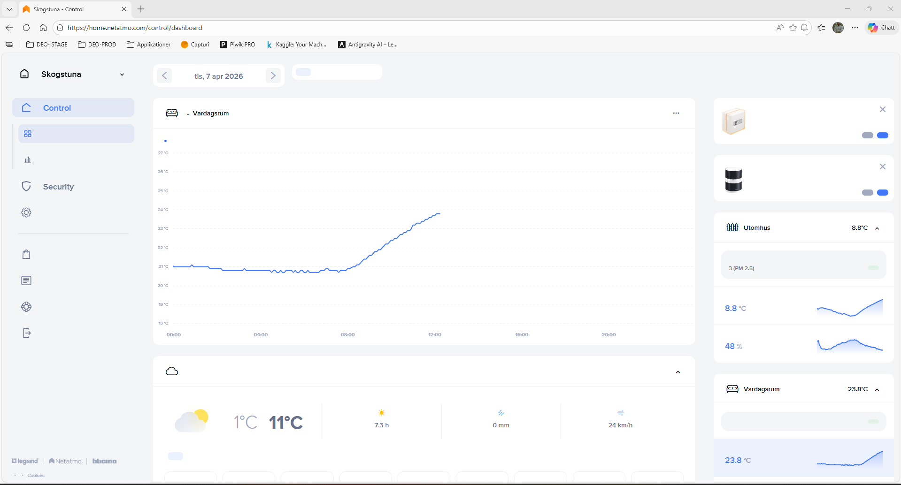
Task: Open the dashboard grid view icon
Action: click(28, 134)
